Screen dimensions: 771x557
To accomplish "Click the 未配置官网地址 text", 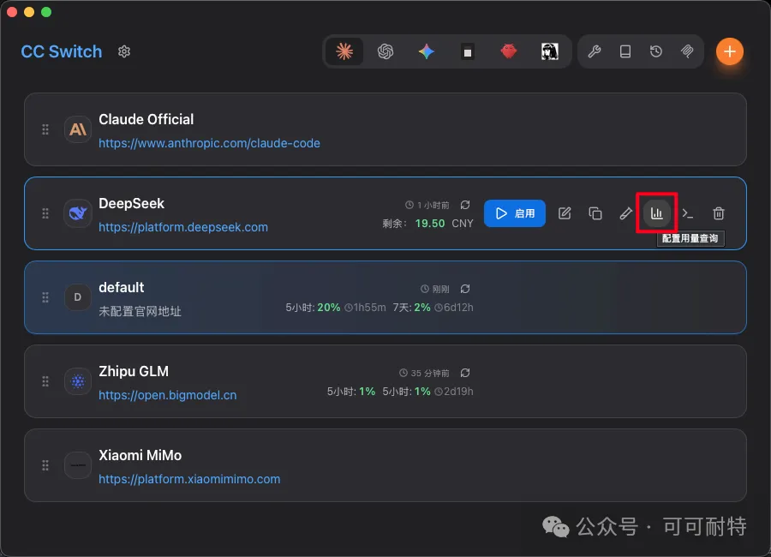I will pyautogui.click(x=140, y=311).
